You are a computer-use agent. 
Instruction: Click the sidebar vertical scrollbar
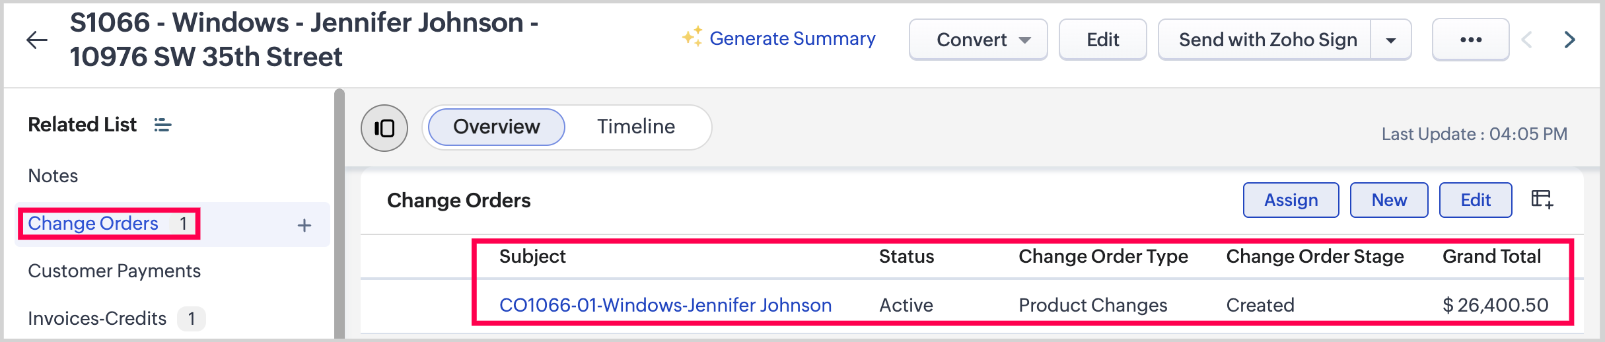click(x=339, y=211)
